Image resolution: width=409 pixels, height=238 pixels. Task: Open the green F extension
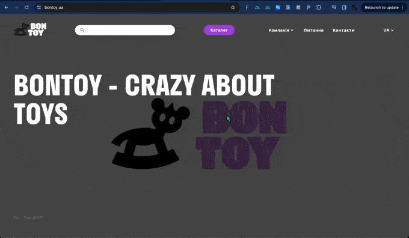[x=247, y=8]
